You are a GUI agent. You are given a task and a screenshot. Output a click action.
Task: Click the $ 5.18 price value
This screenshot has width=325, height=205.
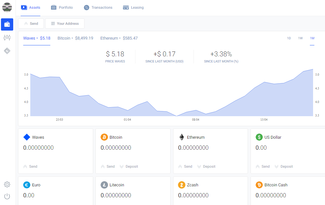pos(115,54)
